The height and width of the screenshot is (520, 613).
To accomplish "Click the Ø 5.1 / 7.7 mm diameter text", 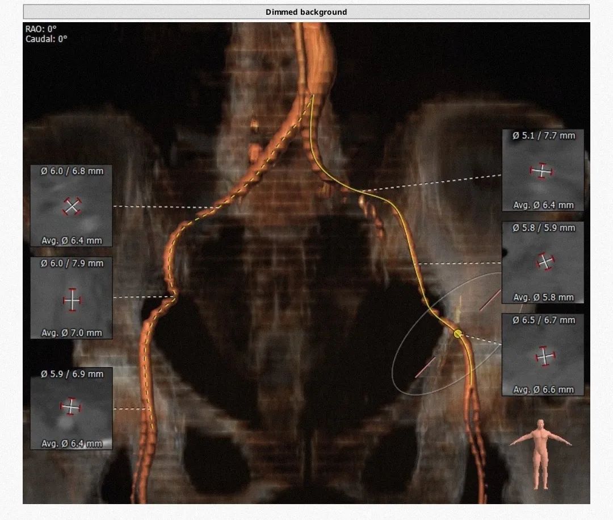I will 543,136.
